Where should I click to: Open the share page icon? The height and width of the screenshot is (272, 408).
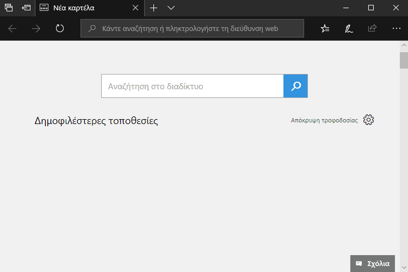coord(372,28)
